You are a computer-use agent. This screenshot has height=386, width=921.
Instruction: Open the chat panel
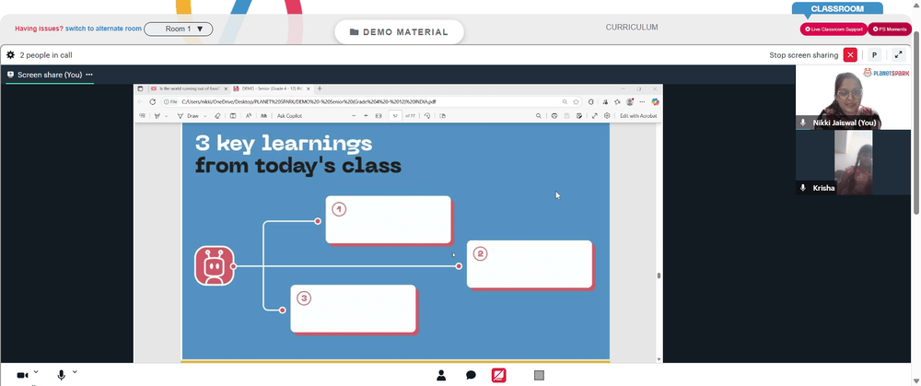[471, 376]
